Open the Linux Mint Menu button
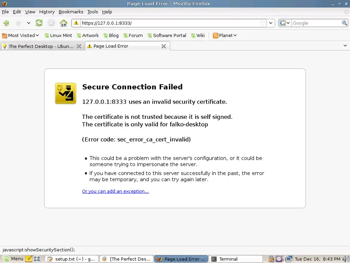350x263 pixels. [13, 259]
